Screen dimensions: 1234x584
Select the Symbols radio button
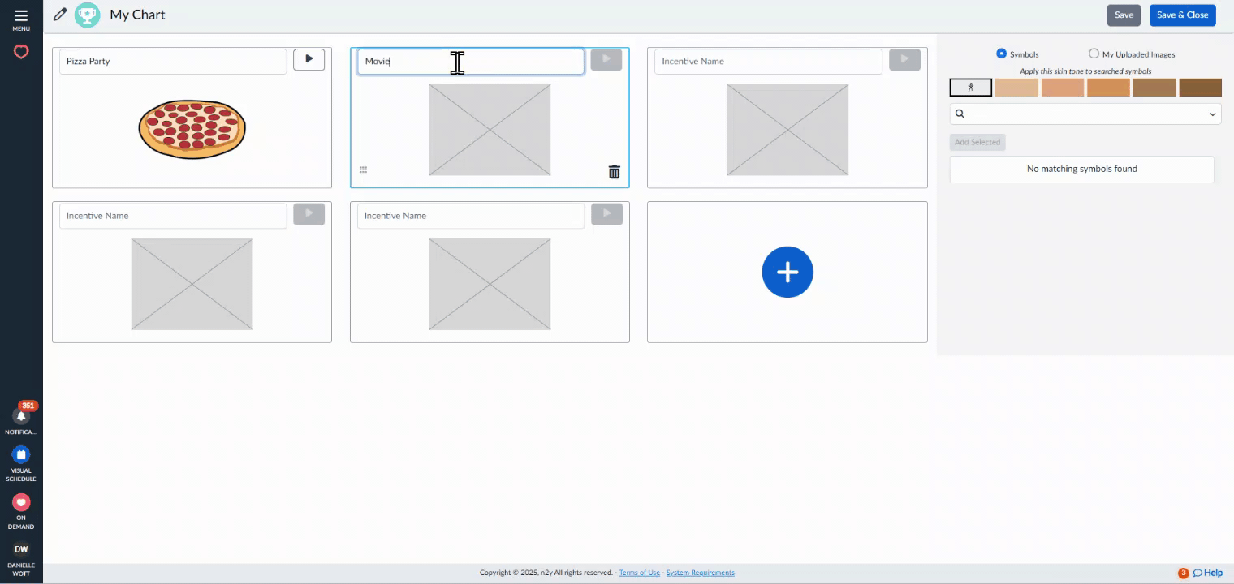[x=1001, y=54]
